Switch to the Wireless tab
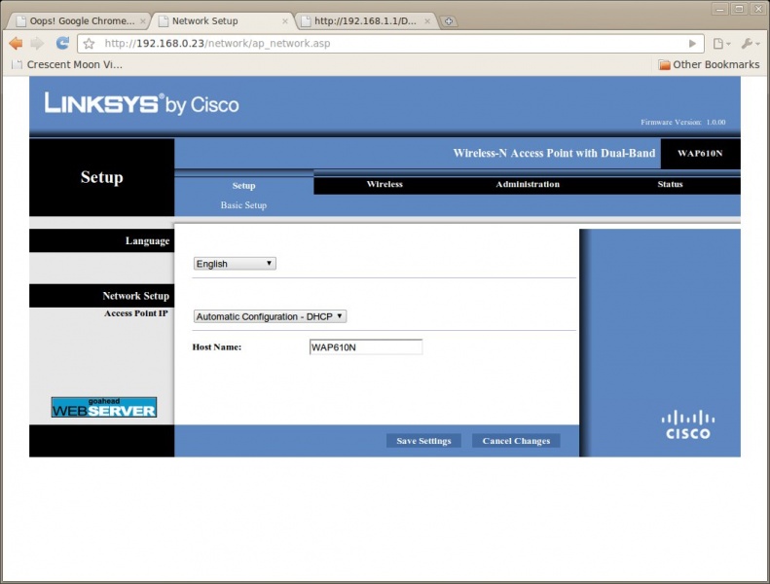The height and width of the screenshot is (584, 770). [x=385, y=184]
